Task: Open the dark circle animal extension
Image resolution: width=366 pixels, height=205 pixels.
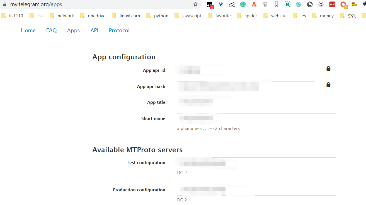Action: coord(310,4)
